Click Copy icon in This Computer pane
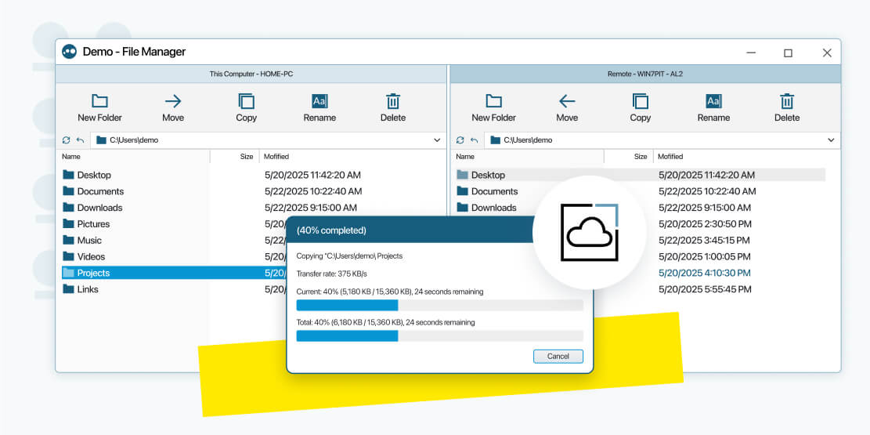This screenshot has width=870, height=435. [x=247, y=101]
